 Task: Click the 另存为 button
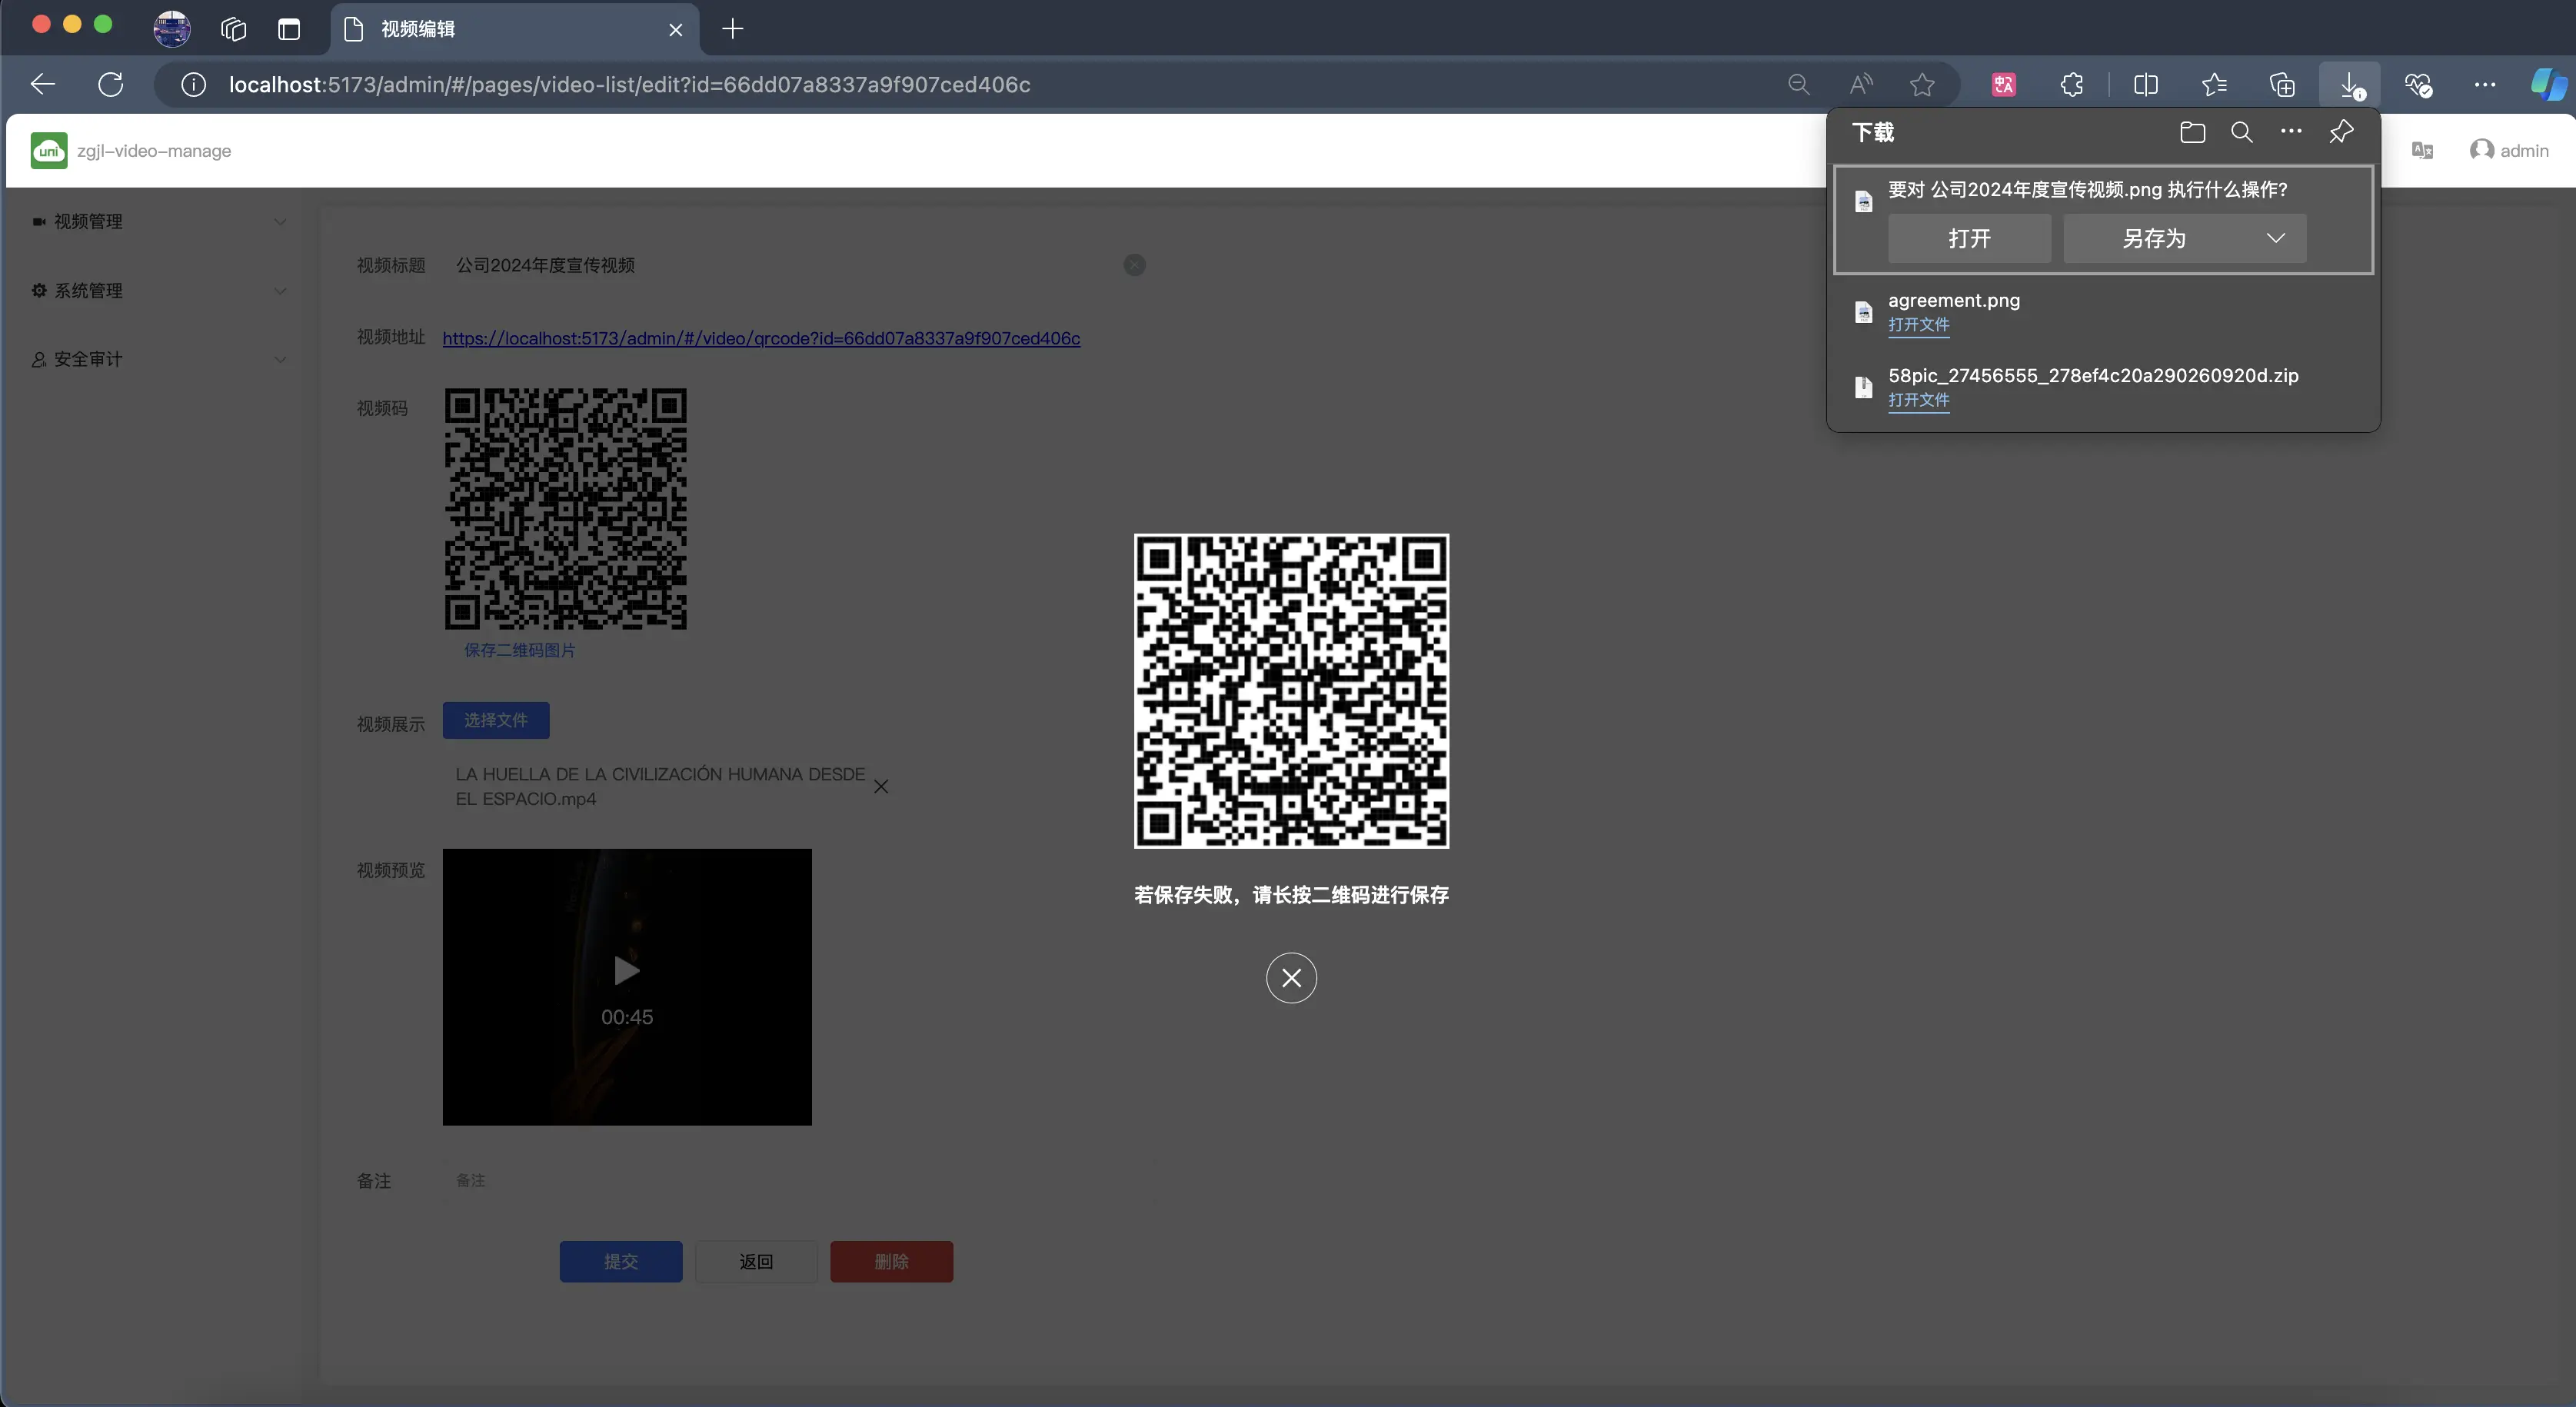[2155, 238]
